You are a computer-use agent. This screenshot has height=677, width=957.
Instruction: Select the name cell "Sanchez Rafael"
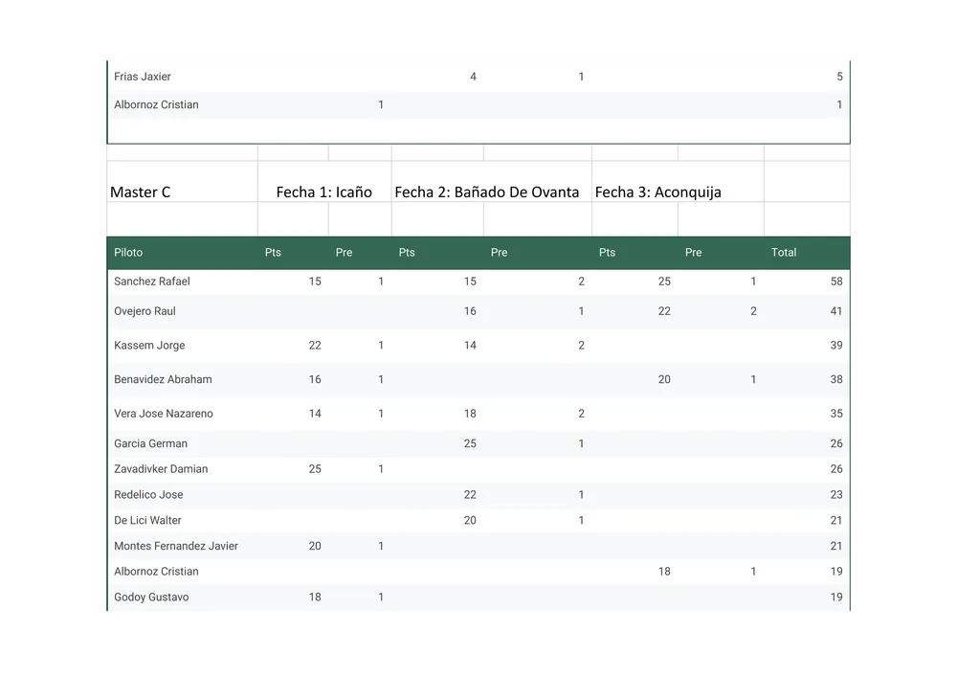pos(152,282)
